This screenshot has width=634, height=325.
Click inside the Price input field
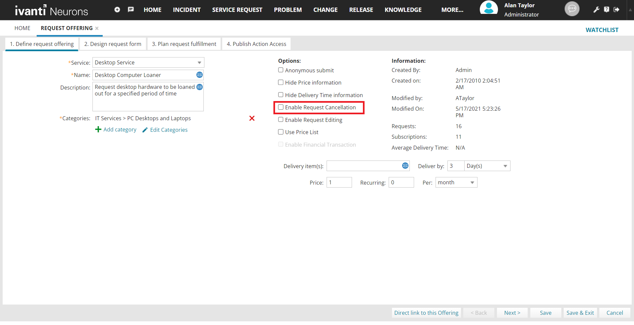[x=339, y=182]
